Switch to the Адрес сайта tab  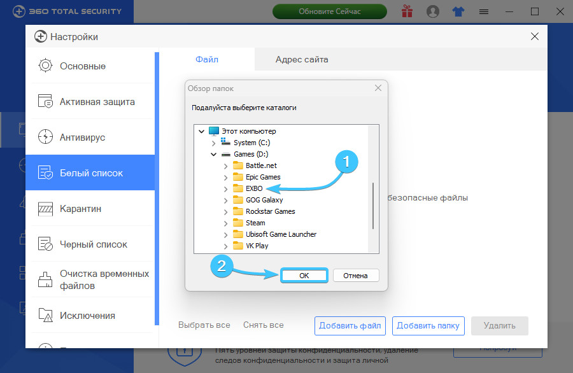click(x=302, y=60)
